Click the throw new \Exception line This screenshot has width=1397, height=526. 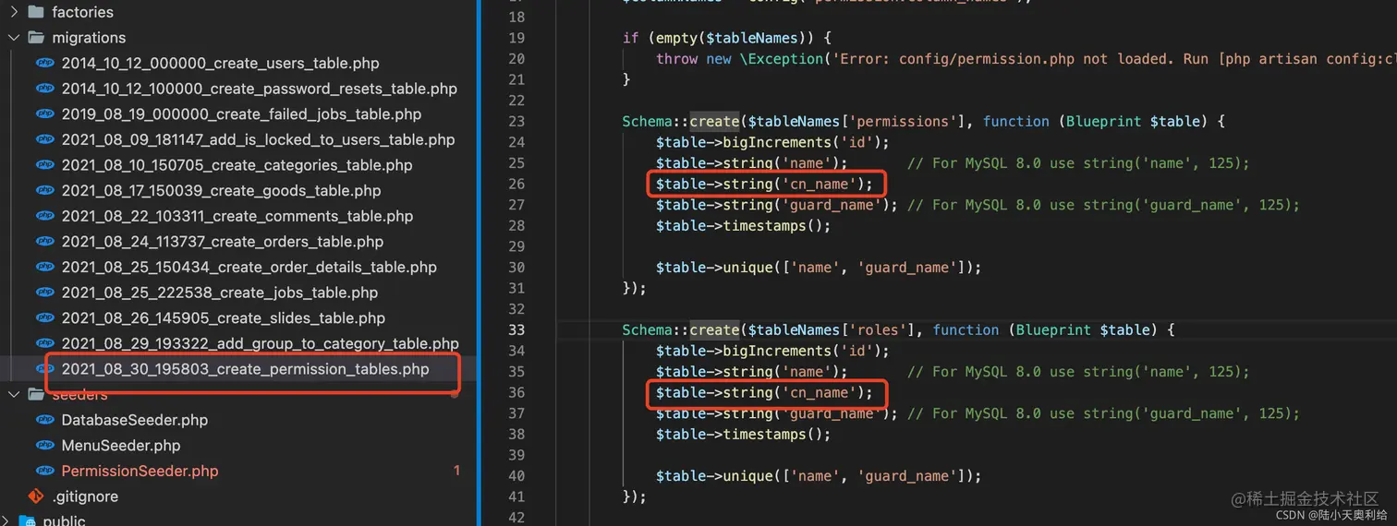pos(1026,58)
